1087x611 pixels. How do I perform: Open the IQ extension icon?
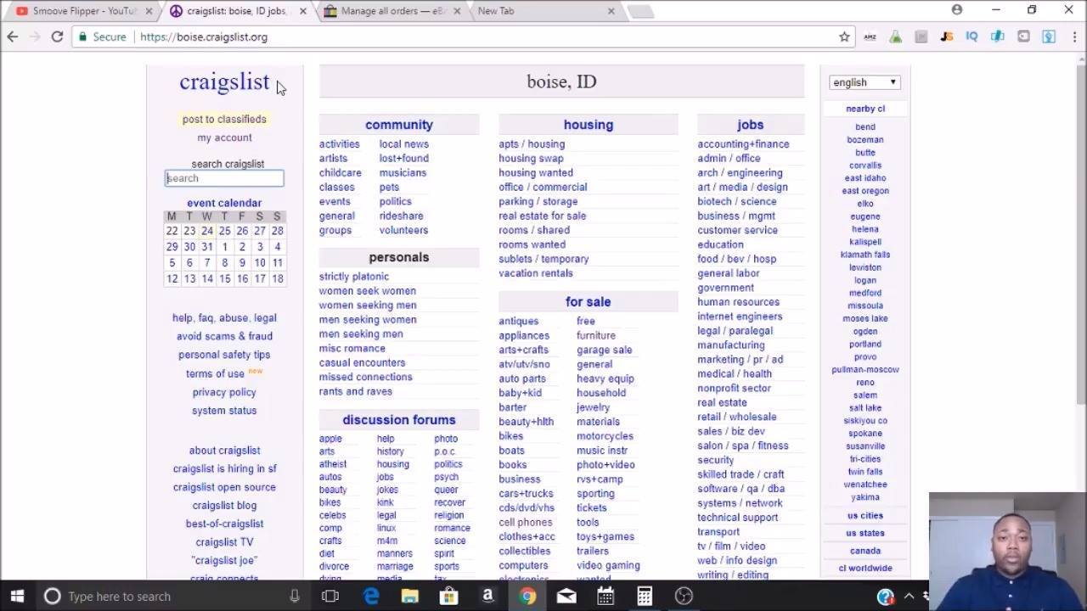(972, 36)
